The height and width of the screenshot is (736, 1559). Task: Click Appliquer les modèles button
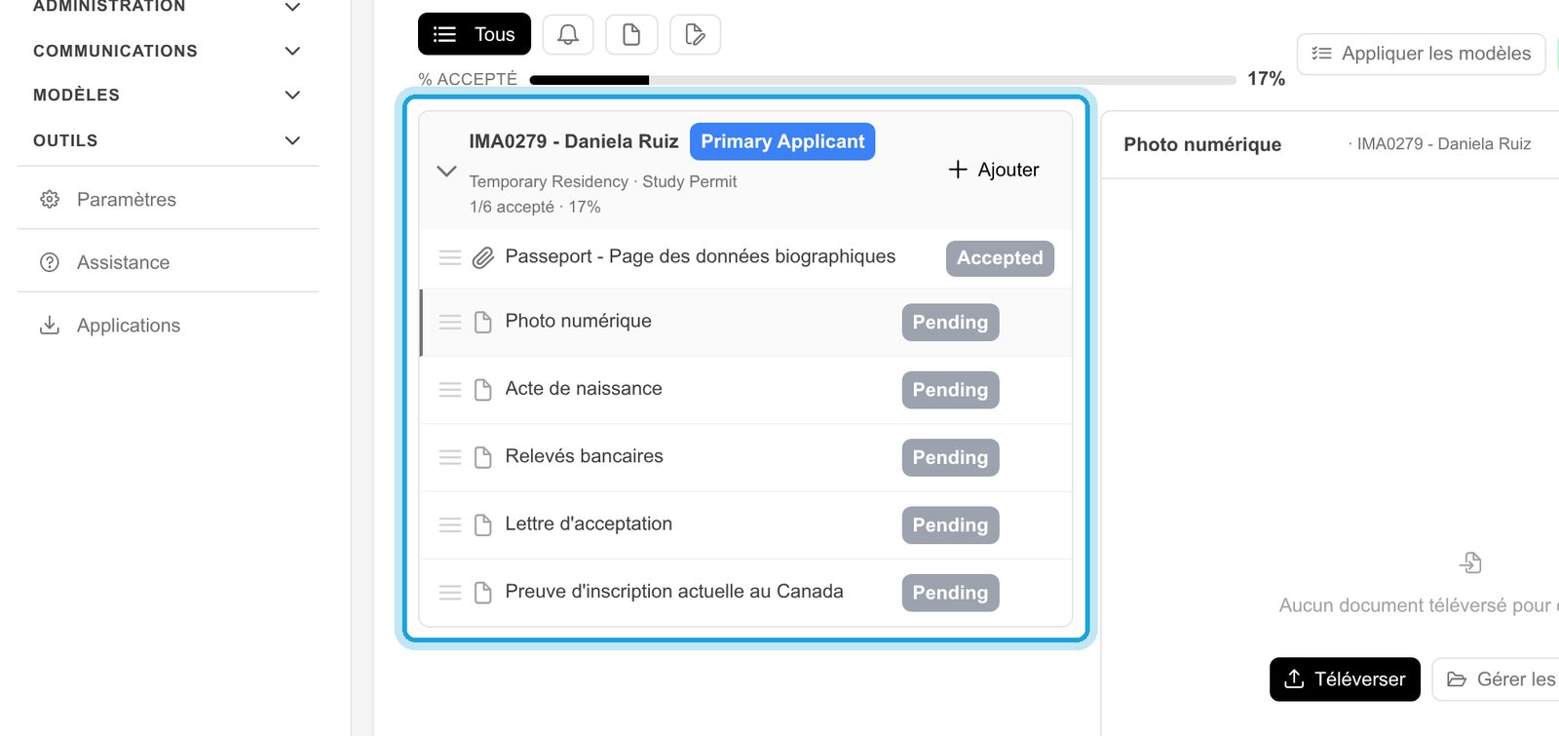click(1422, 54)
